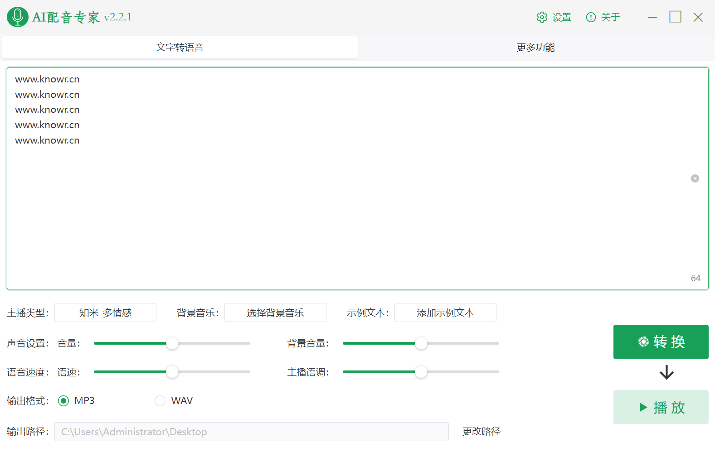Click the character count 64
The image size is (715, 452).
point(696,278)
